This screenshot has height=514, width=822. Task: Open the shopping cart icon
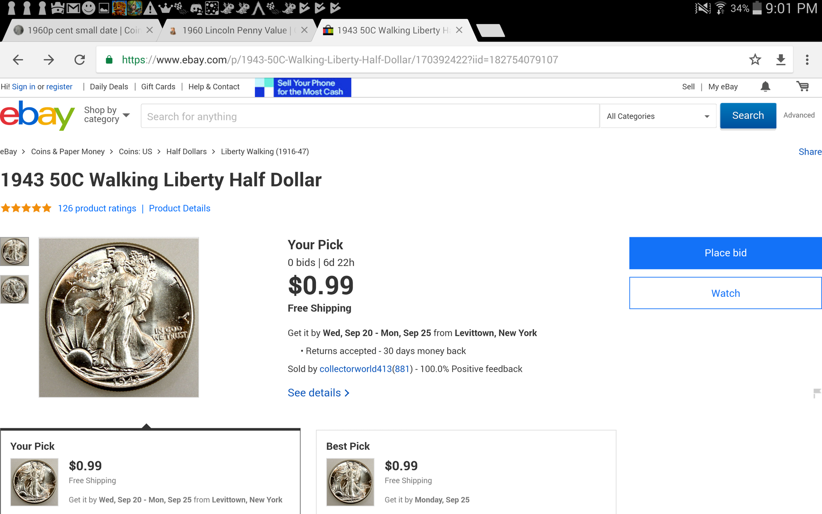click(803, 87)
